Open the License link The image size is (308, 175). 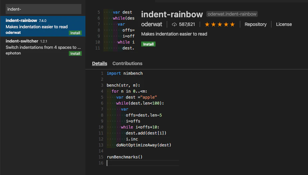click(x=284, y=24)
